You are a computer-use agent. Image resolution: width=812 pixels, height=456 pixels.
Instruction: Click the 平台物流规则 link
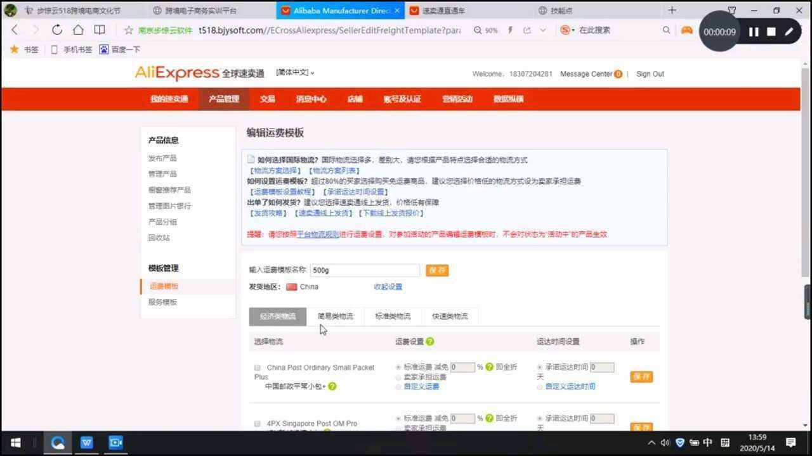[x=318, y=234]
